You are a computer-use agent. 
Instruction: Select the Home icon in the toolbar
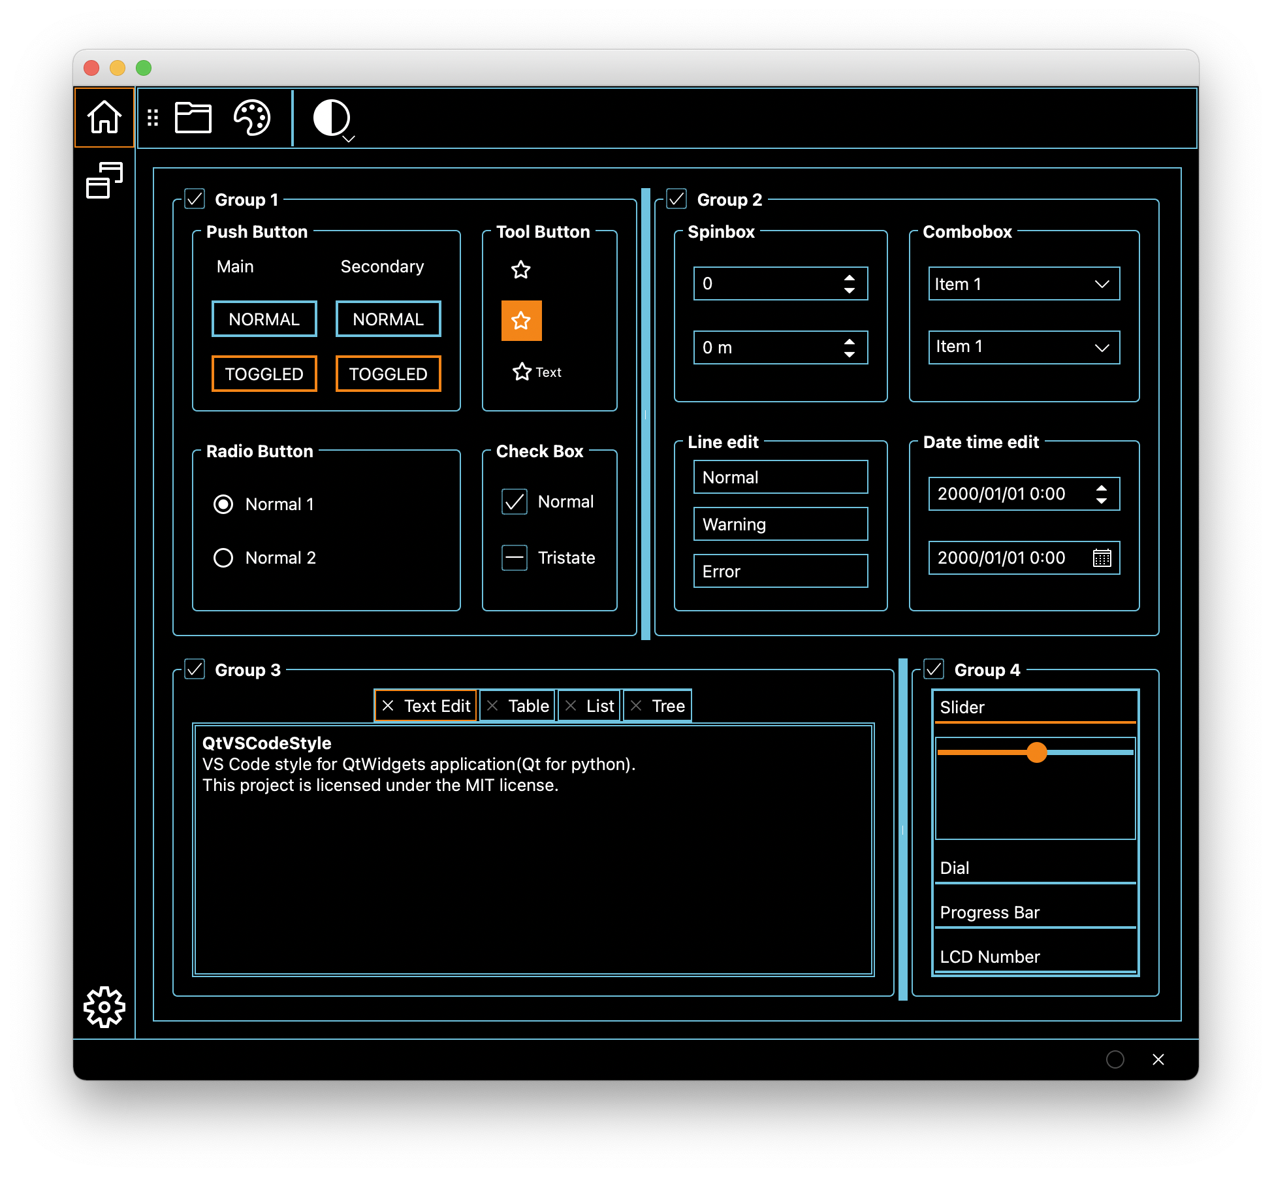[x=104, y=118]
